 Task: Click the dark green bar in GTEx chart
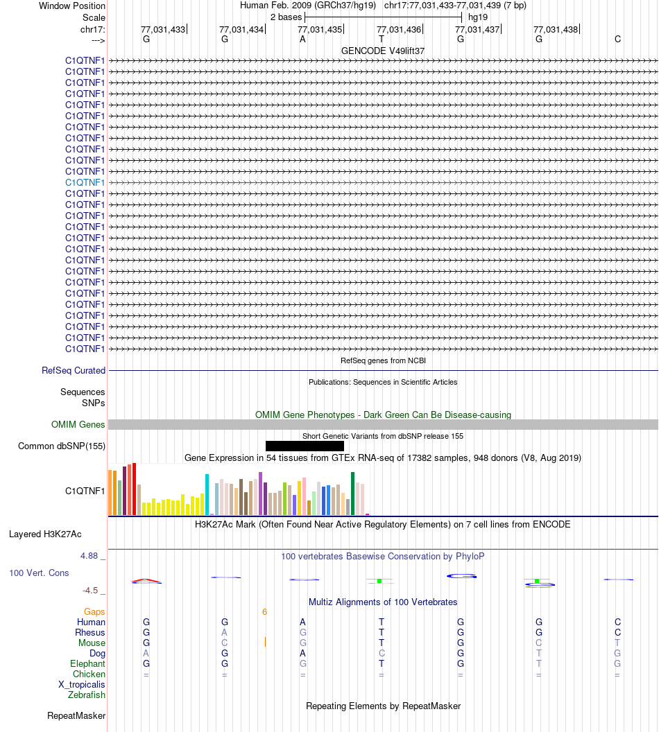[x=352, y=494]
